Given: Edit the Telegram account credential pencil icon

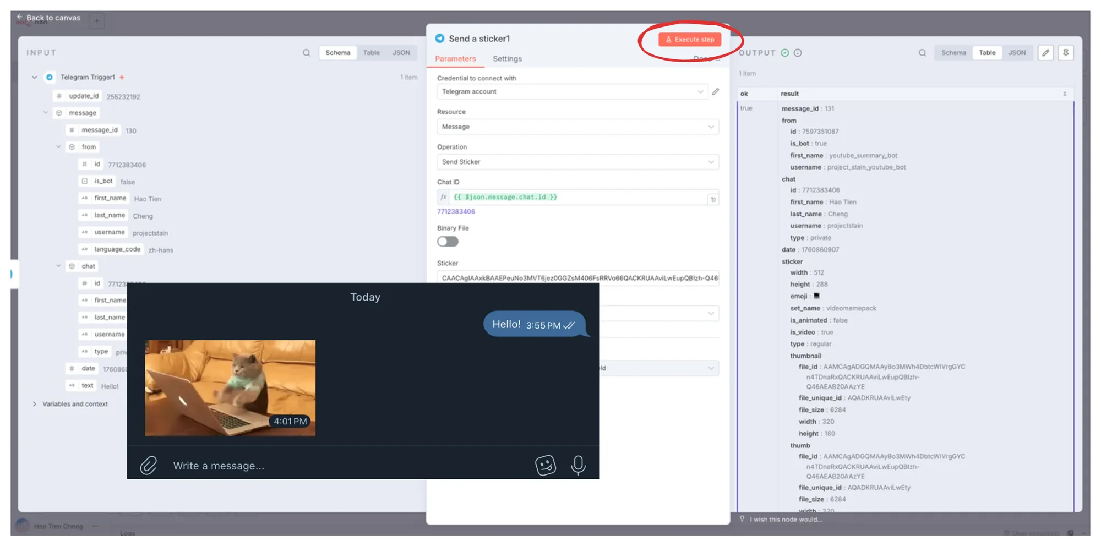Looking at the screenshot, I should point(715,92).
